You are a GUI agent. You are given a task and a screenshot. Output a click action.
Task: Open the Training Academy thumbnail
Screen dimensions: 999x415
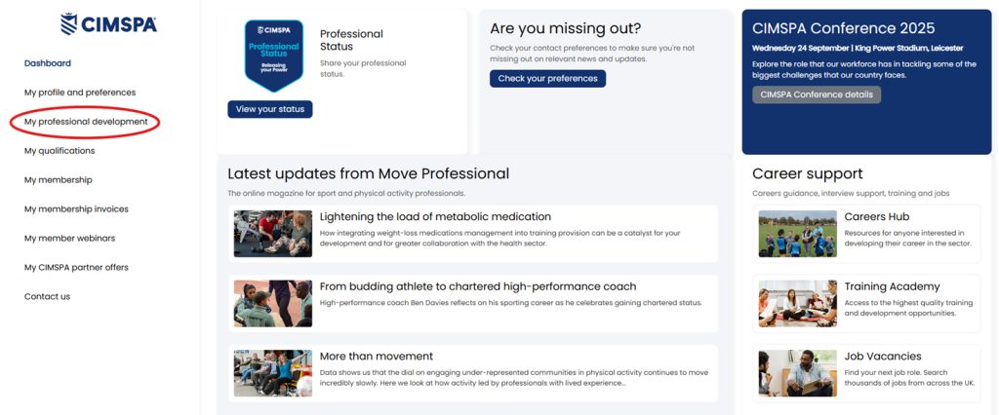[797, 304]
